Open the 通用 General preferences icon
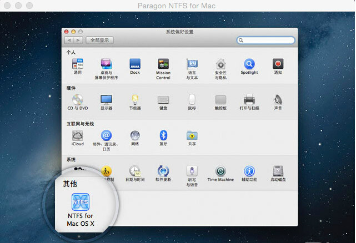 pyautogui.click(x=78, y=64)
